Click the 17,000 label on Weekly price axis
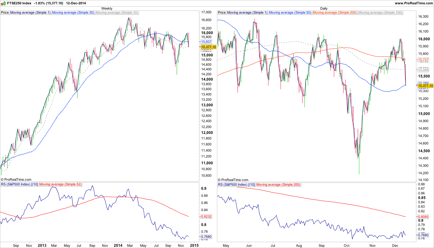434x248 pixels. pos(206,12)
